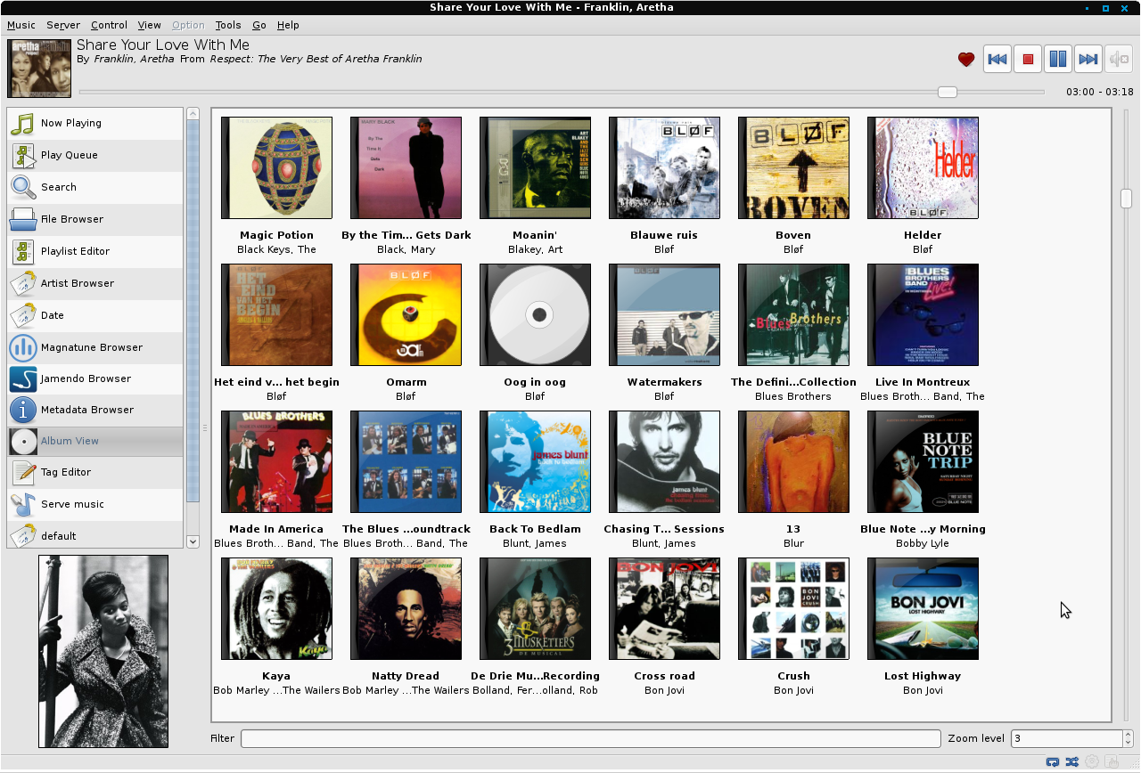Select the Date browser entry

94,315
